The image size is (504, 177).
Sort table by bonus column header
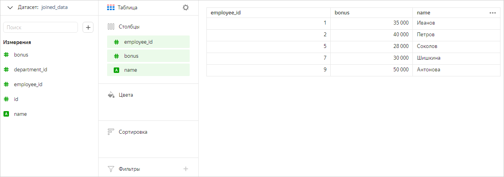click(x=342, y=13)
